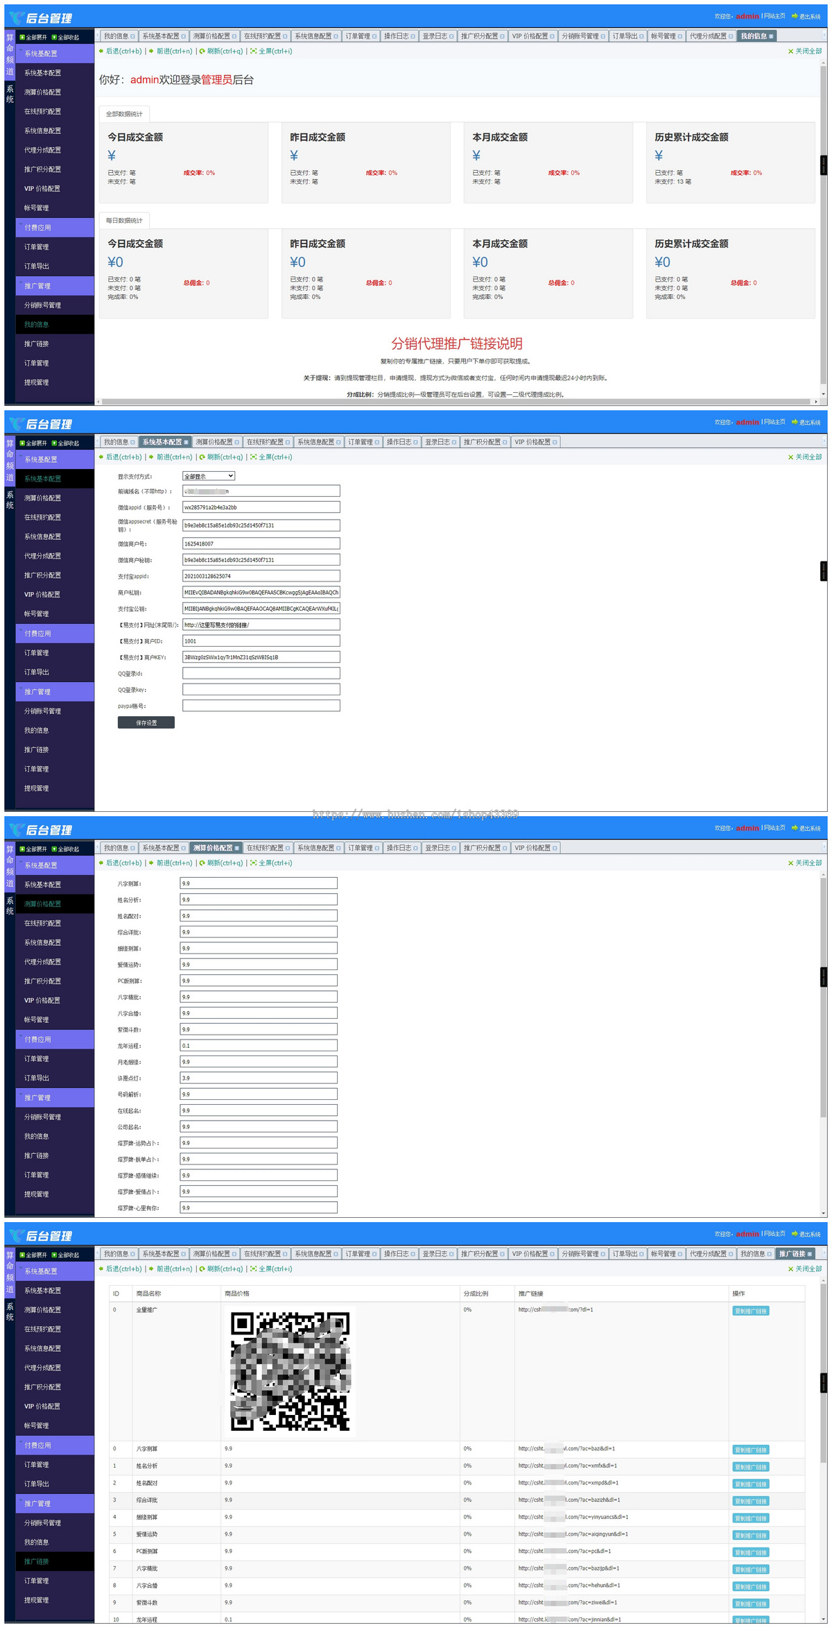Open 显示支付方式 dropdown (全部显示)
The image size is (832, 1628).
pyautogui.click(x=209, y=476)
